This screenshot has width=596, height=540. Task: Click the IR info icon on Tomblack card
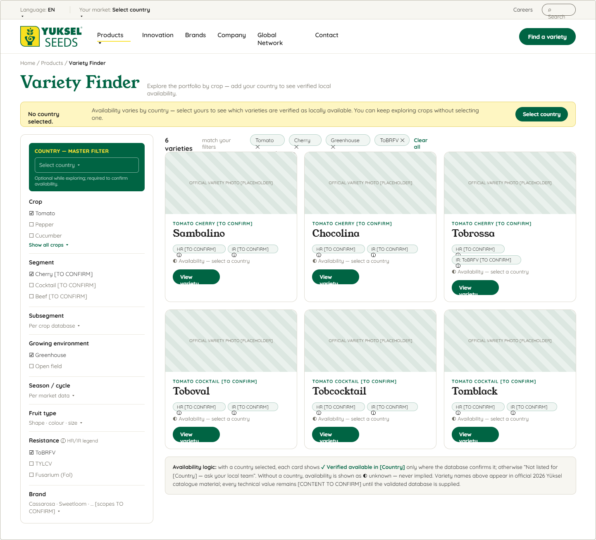[x=513, y=413]
